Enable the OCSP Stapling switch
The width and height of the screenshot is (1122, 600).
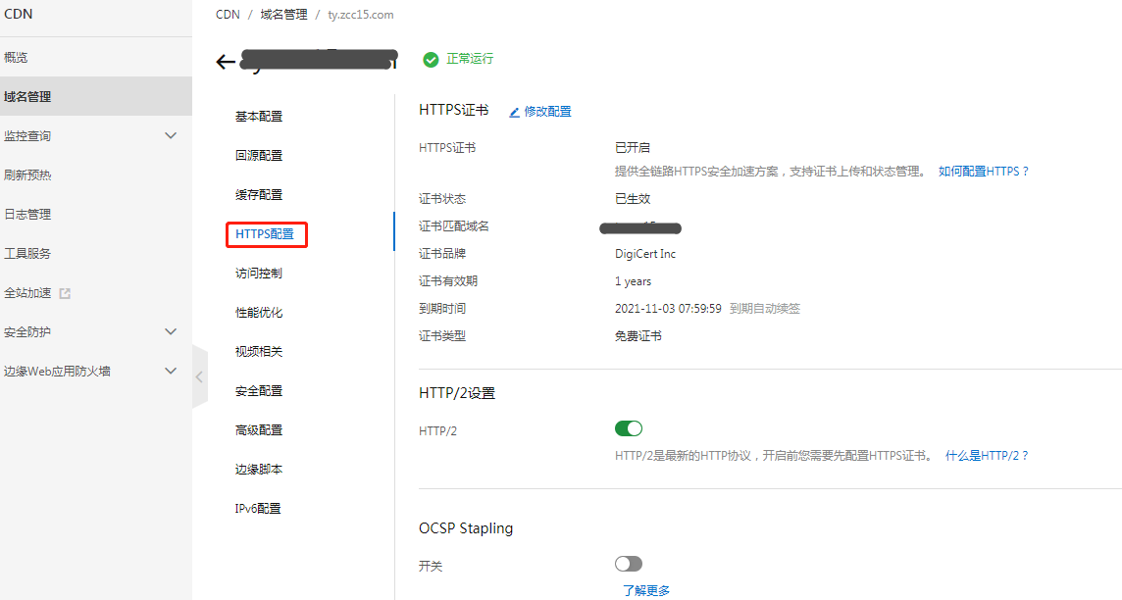pyautogui.click(x=628, y=564)
